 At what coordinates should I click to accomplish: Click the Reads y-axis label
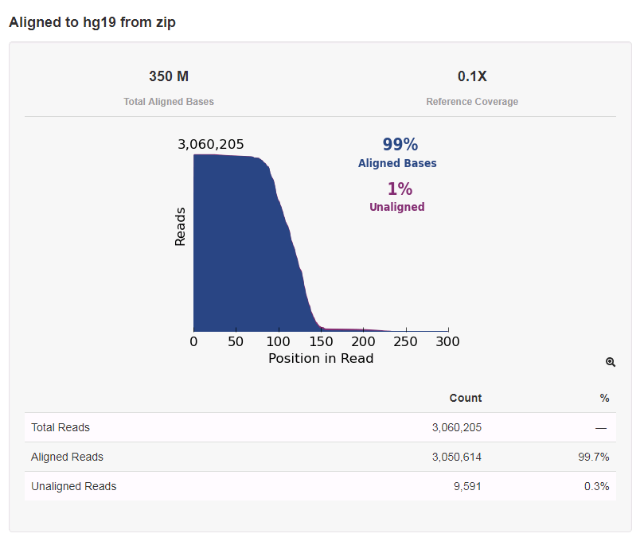pyautogui.click(x=180, y=227)
